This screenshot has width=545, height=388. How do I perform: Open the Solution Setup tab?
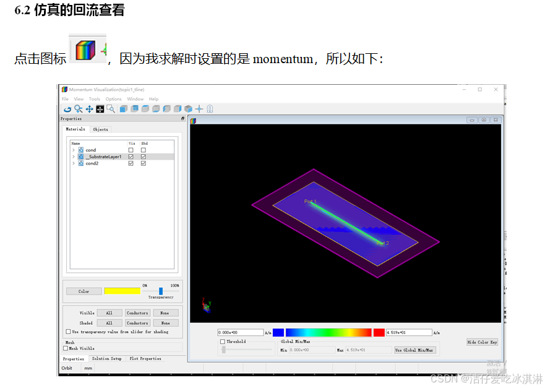(107, 359)
